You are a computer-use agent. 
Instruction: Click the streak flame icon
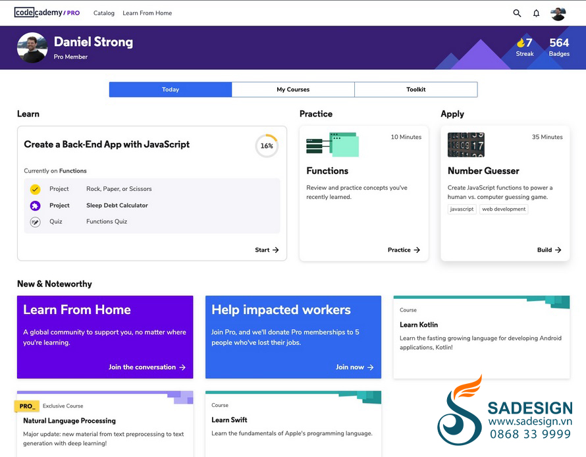520,43
